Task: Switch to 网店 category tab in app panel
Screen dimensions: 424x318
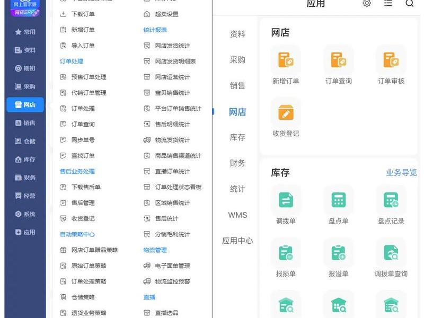Action: [237, 112]
